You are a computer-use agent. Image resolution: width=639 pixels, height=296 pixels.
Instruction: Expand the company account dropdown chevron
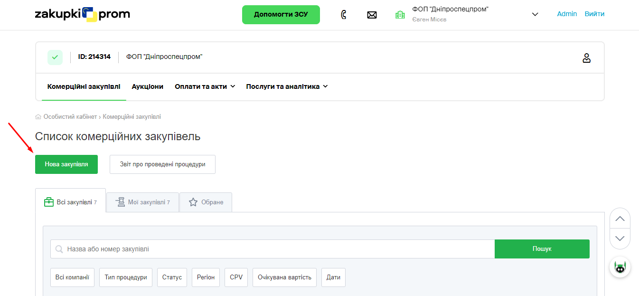[535, 14]
